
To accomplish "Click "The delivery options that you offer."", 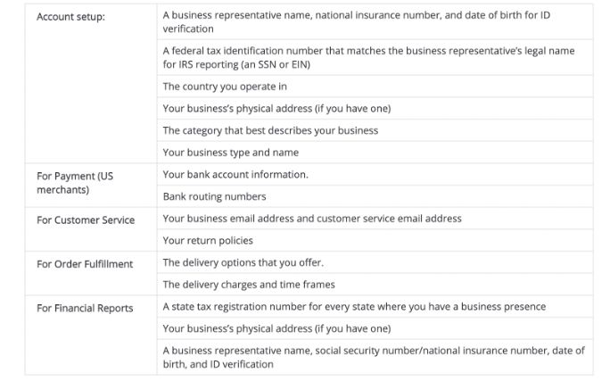I will [243, 262].
